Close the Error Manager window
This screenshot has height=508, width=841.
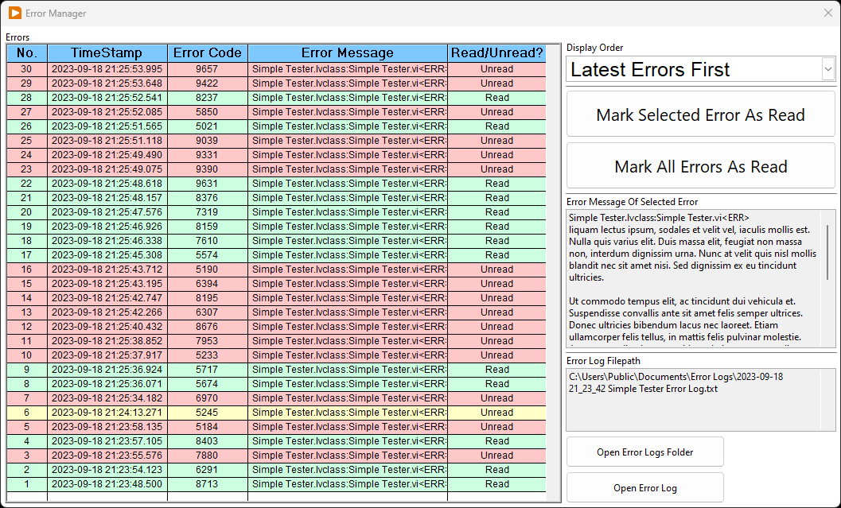[828, 13]
